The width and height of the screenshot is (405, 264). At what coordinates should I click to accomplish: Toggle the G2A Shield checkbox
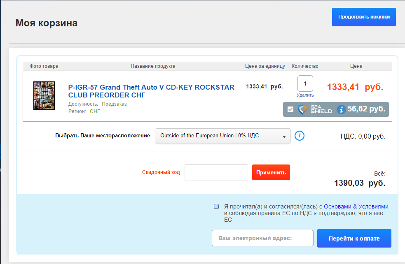(290, 109)
